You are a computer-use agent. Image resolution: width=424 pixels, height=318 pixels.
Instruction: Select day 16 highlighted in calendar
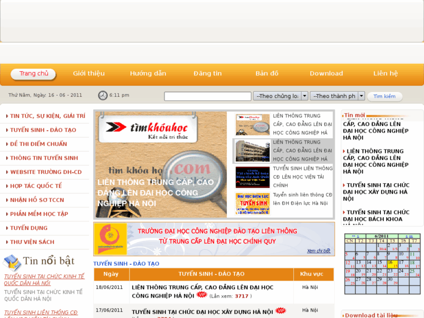[x=393, y=264]
